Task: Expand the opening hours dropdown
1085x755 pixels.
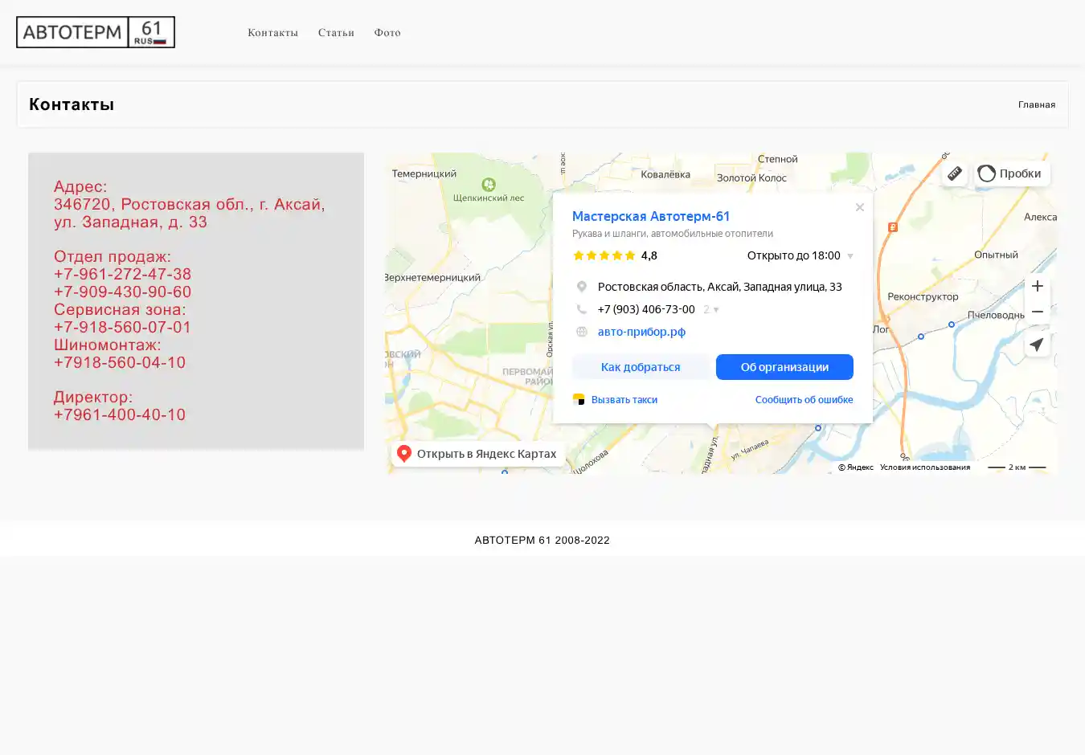Action: tap(850, 256)
